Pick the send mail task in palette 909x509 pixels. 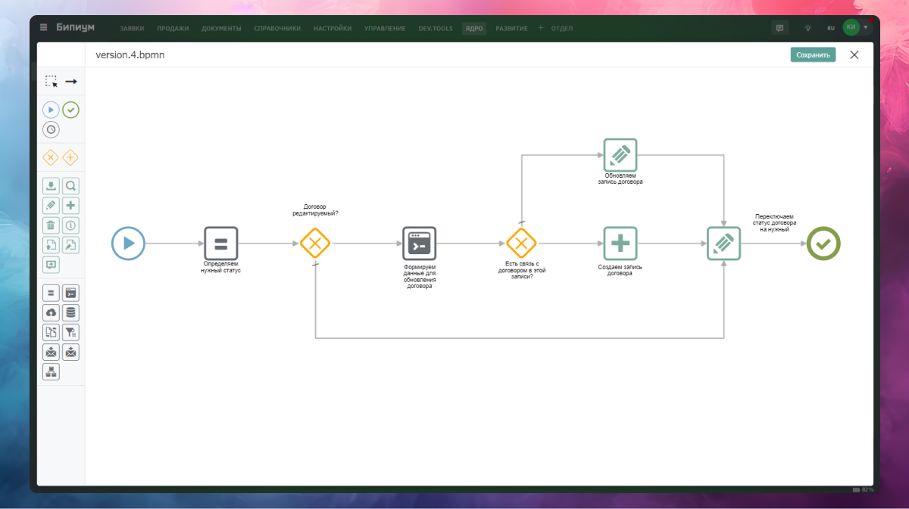(x=51, y=352)
